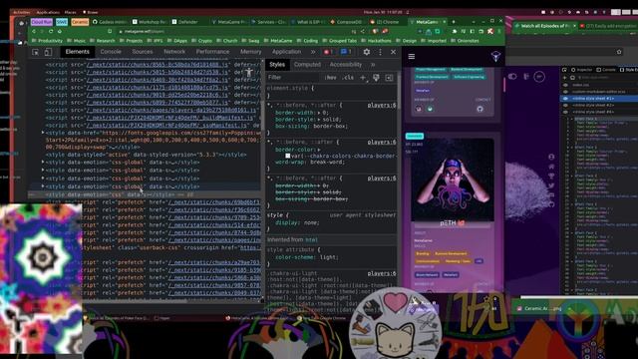Reload the page in the Brave toolbar
Viewport: 638px width, 359px height.
coord(51,31)
